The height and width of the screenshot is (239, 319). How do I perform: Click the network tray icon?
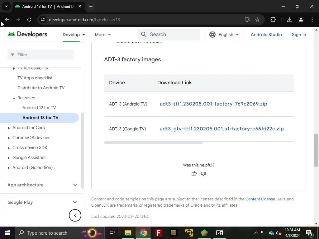coord(264,233)
